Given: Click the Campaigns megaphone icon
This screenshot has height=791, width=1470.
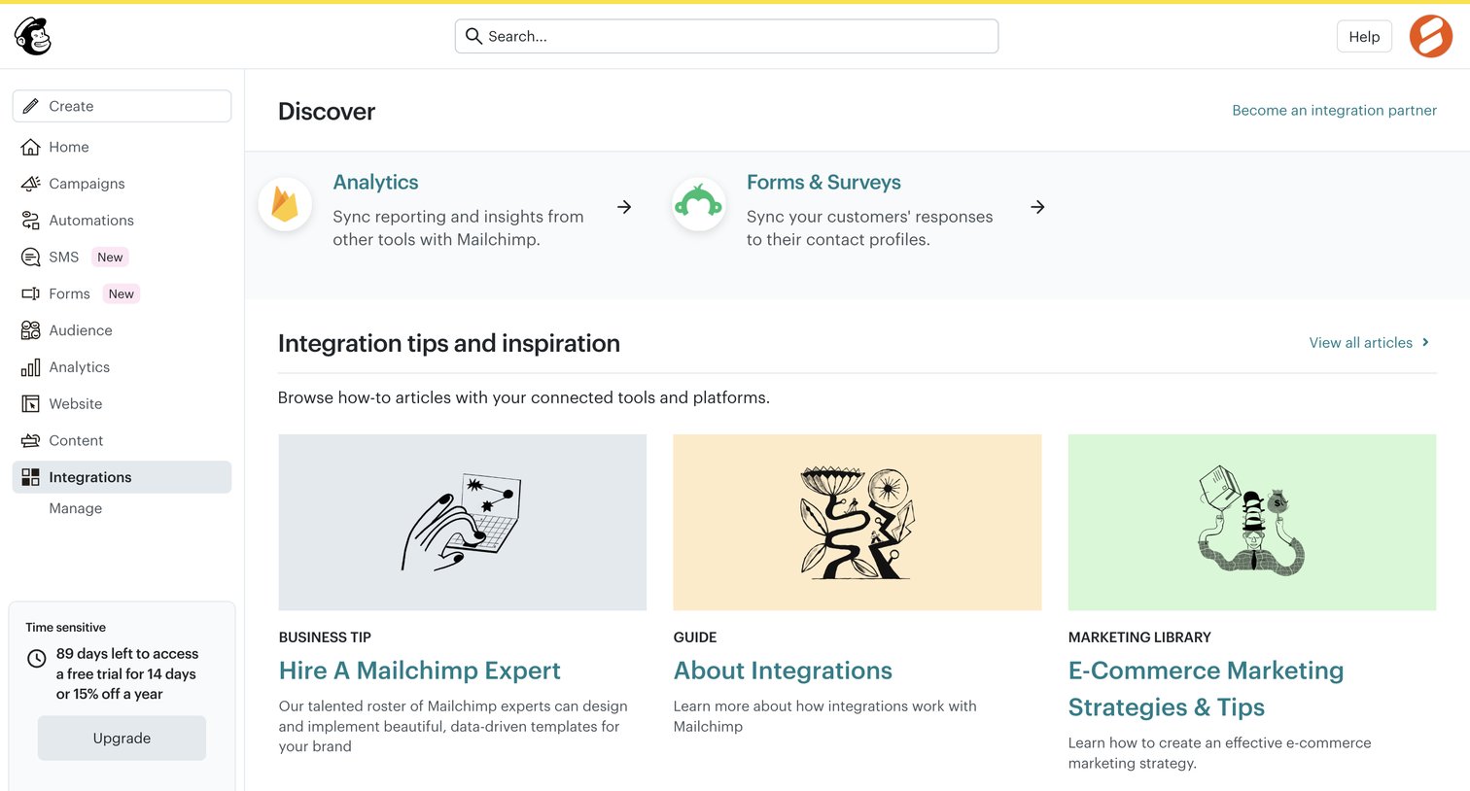Looking at the screenshot, I should [x=31, y=184].
